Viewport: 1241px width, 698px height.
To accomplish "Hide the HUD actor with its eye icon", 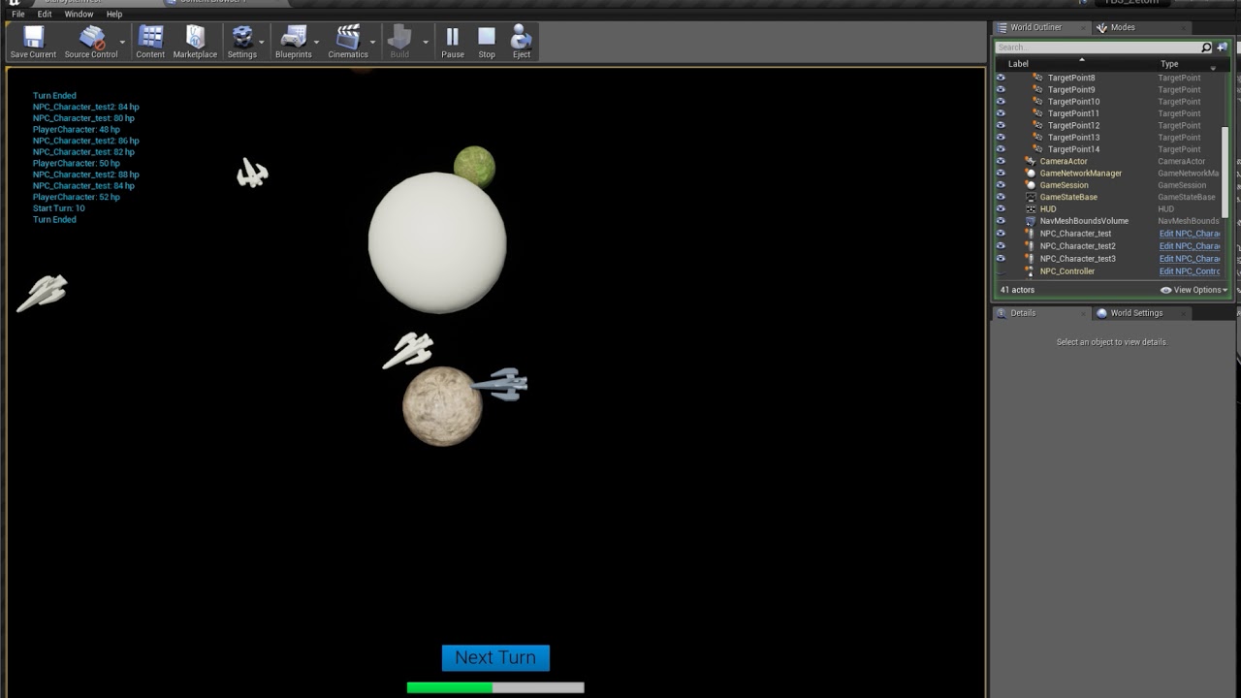I will click(x=1001, y=208).
